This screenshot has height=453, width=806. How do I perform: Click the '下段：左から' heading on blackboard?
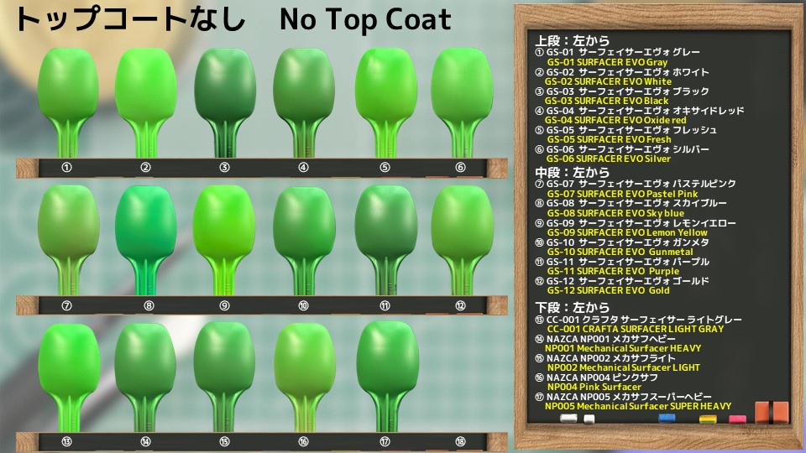tap(572, 308)
